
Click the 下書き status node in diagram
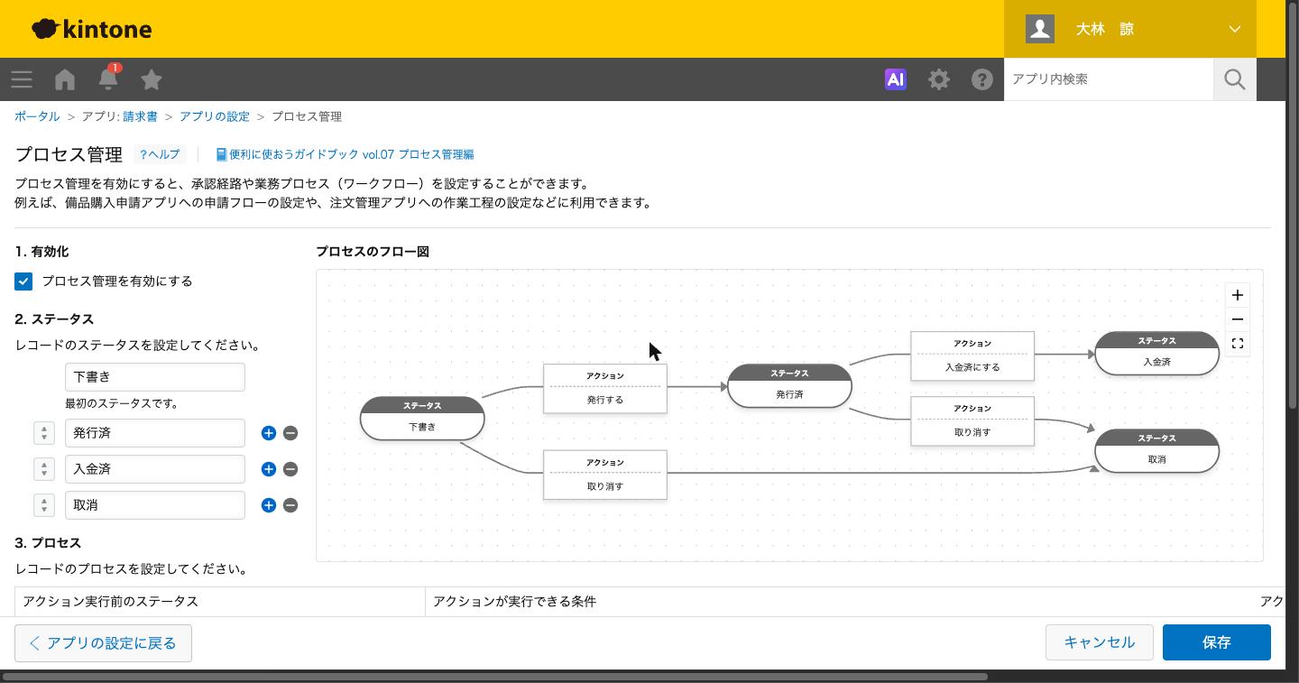(422, 418)
